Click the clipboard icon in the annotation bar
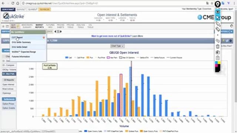 [218, 58]
